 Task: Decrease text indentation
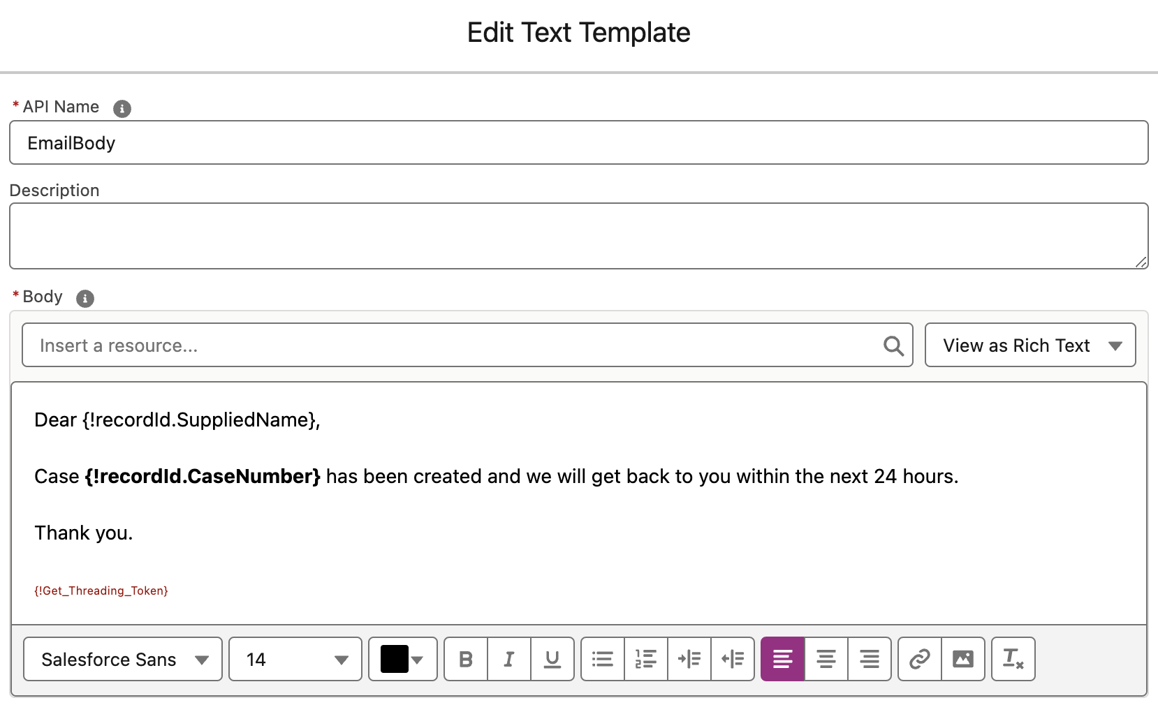point(733,659)
